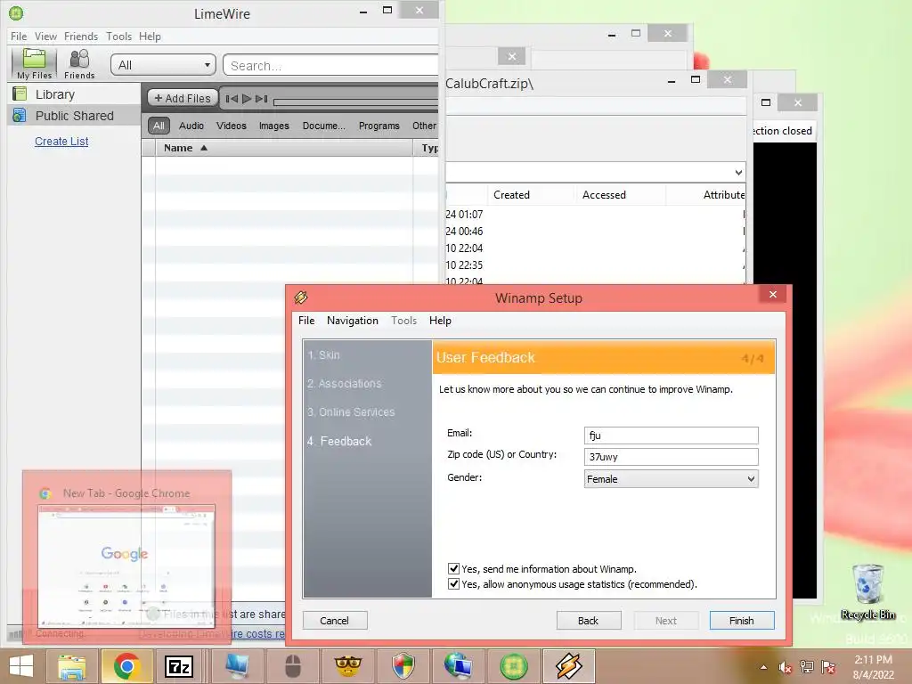Sort by Created column in 7-Zip

[530, 195]
